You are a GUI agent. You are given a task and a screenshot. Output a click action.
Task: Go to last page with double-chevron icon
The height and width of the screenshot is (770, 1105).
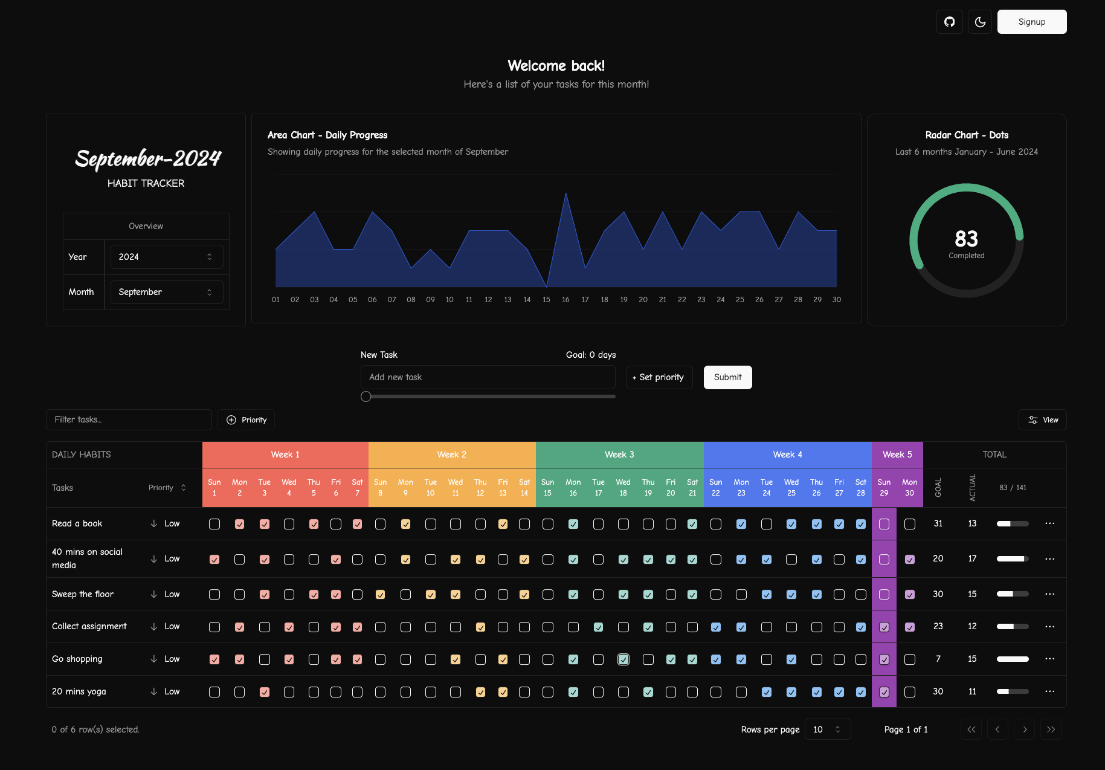coord(1051,730)
